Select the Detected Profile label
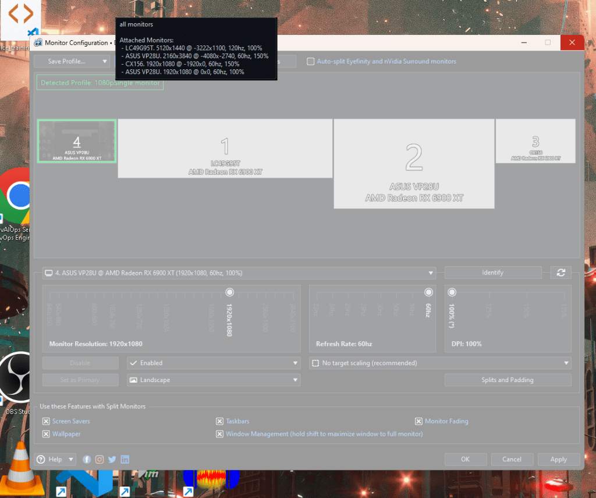 pyautogui.click(x=100, y=83)
